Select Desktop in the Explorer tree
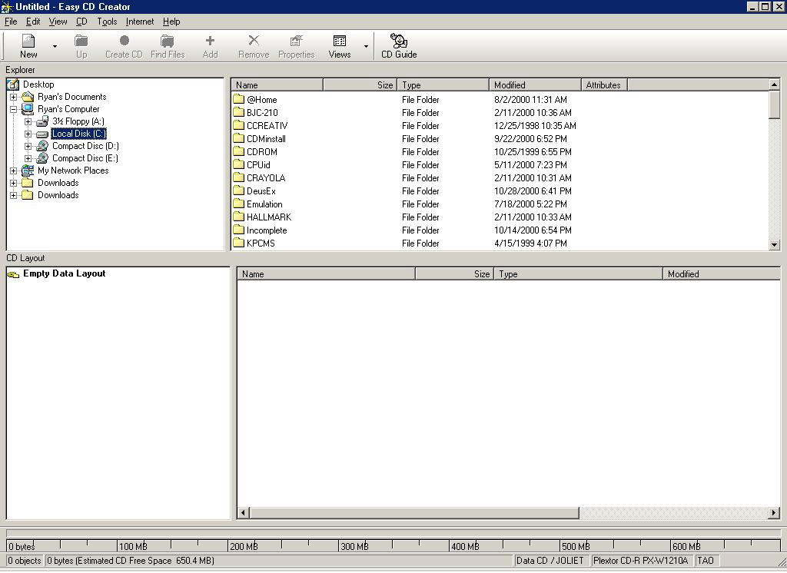 [38, 84]
